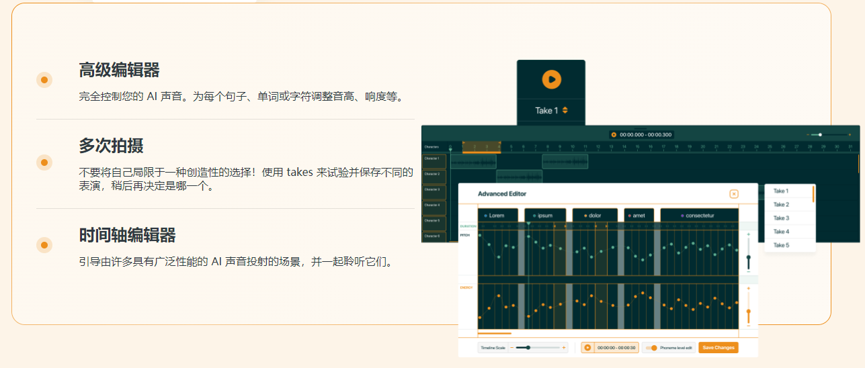Pick Take 2 from the dropdown list

click(781, 205)
